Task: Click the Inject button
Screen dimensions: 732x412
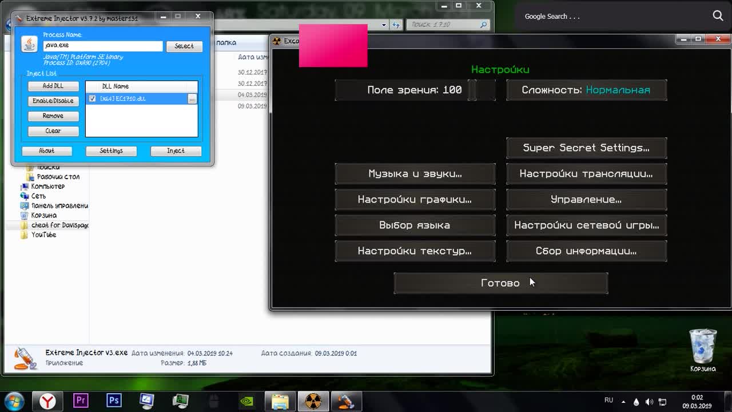Action: (x=176, y=150)
